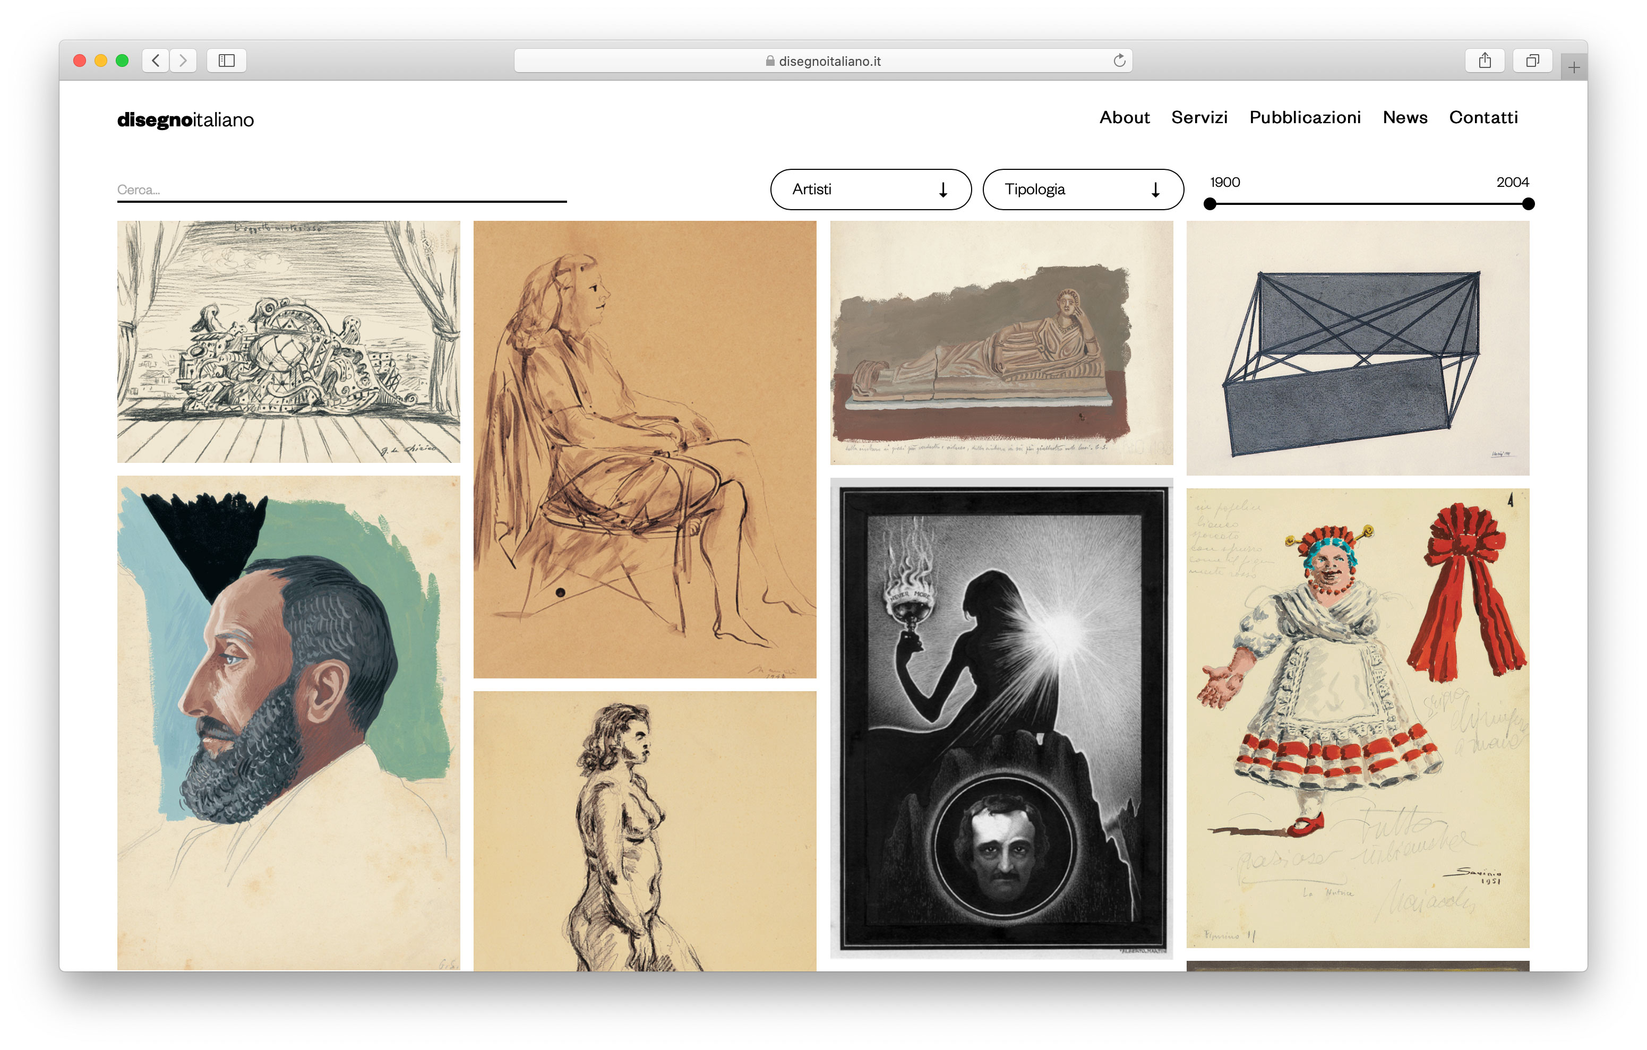Open the bearded man profile portrait
This screenshot has height=1050, width=1647.
point(289,723)
